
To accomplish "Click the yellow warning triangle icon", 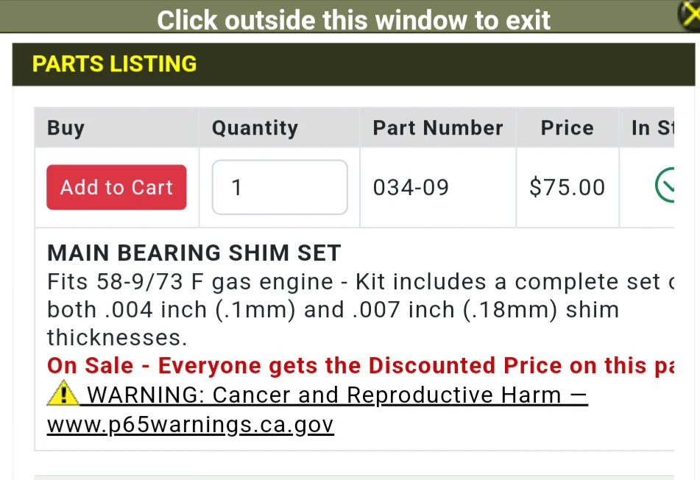I will (63, 393).
